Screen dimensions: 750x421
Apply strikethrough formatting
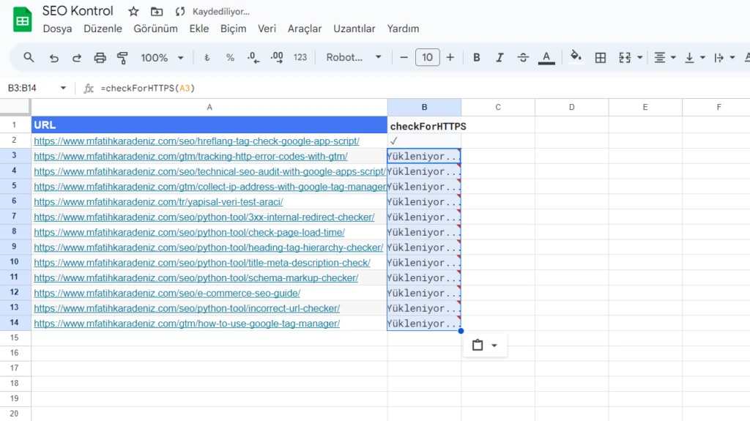tap(523, 57)
